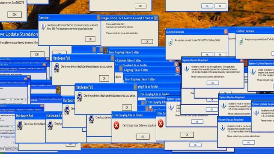274x154 pixels.
Task: Click OK in Hardware Fail dialog beneath Service dialog
Action: [x=104, y=78]
